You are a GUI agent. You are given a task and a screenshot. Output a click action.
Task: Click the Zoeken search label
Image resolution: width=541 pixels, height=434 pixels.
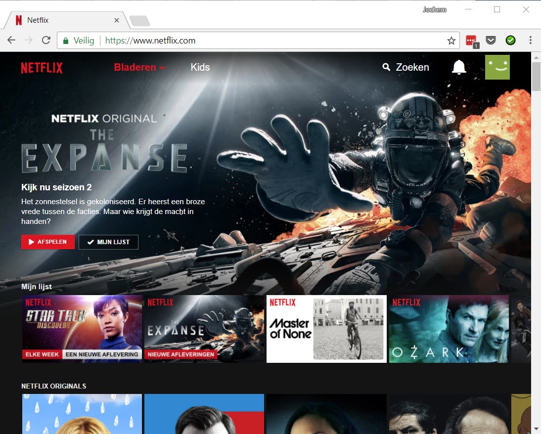click(412, 67)
